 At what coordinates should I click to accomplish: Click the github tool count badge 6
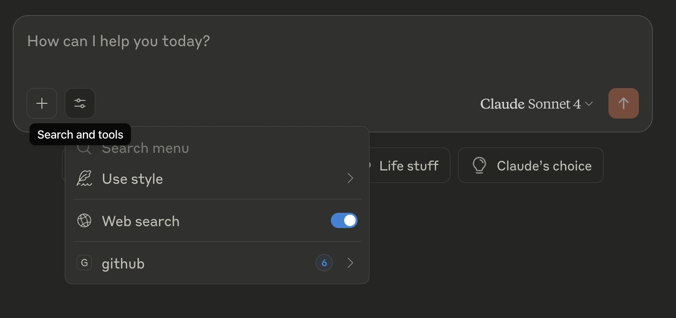(x=324, y=263)
